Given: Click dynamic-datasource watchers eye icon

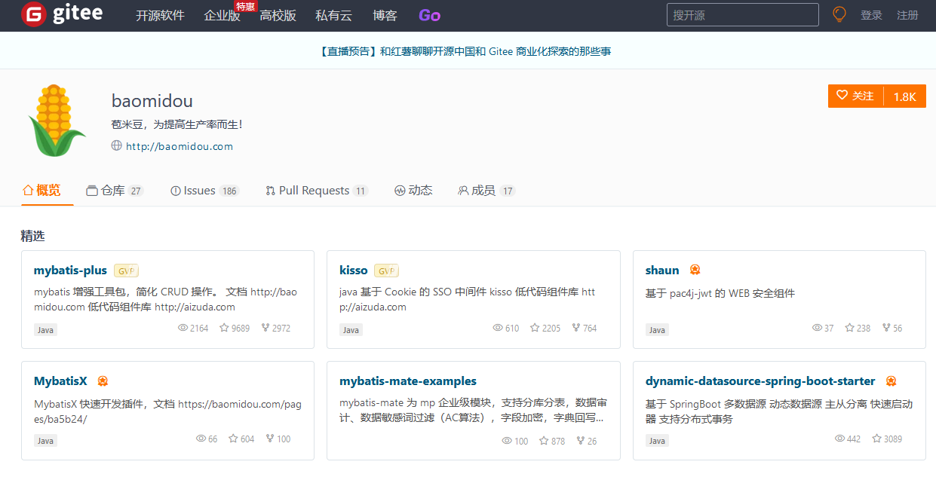Looking at the screenshot, I should pos(839,439).
